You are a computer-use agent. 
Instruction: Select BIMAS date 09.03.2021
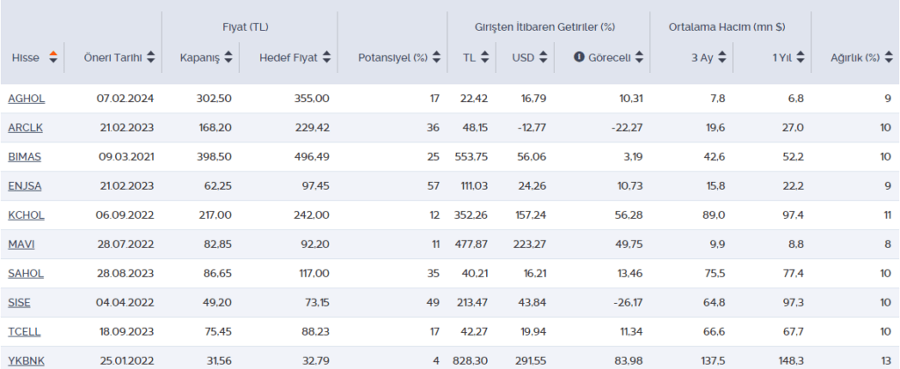[x=125, y=156]
